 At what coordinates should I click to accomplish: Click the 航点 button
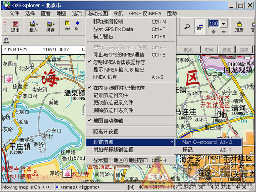point(188,50)
